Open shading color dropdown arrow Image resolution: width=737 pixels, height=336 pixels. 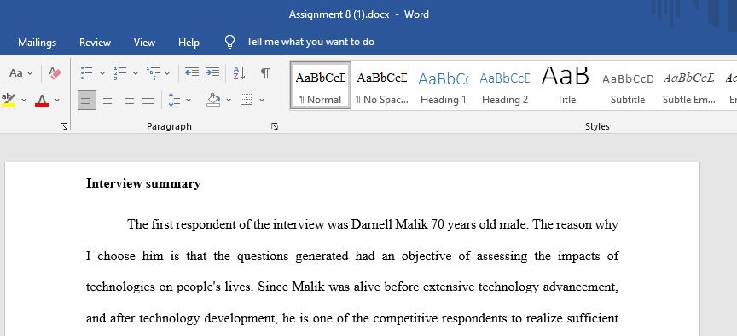coord(229,100)
